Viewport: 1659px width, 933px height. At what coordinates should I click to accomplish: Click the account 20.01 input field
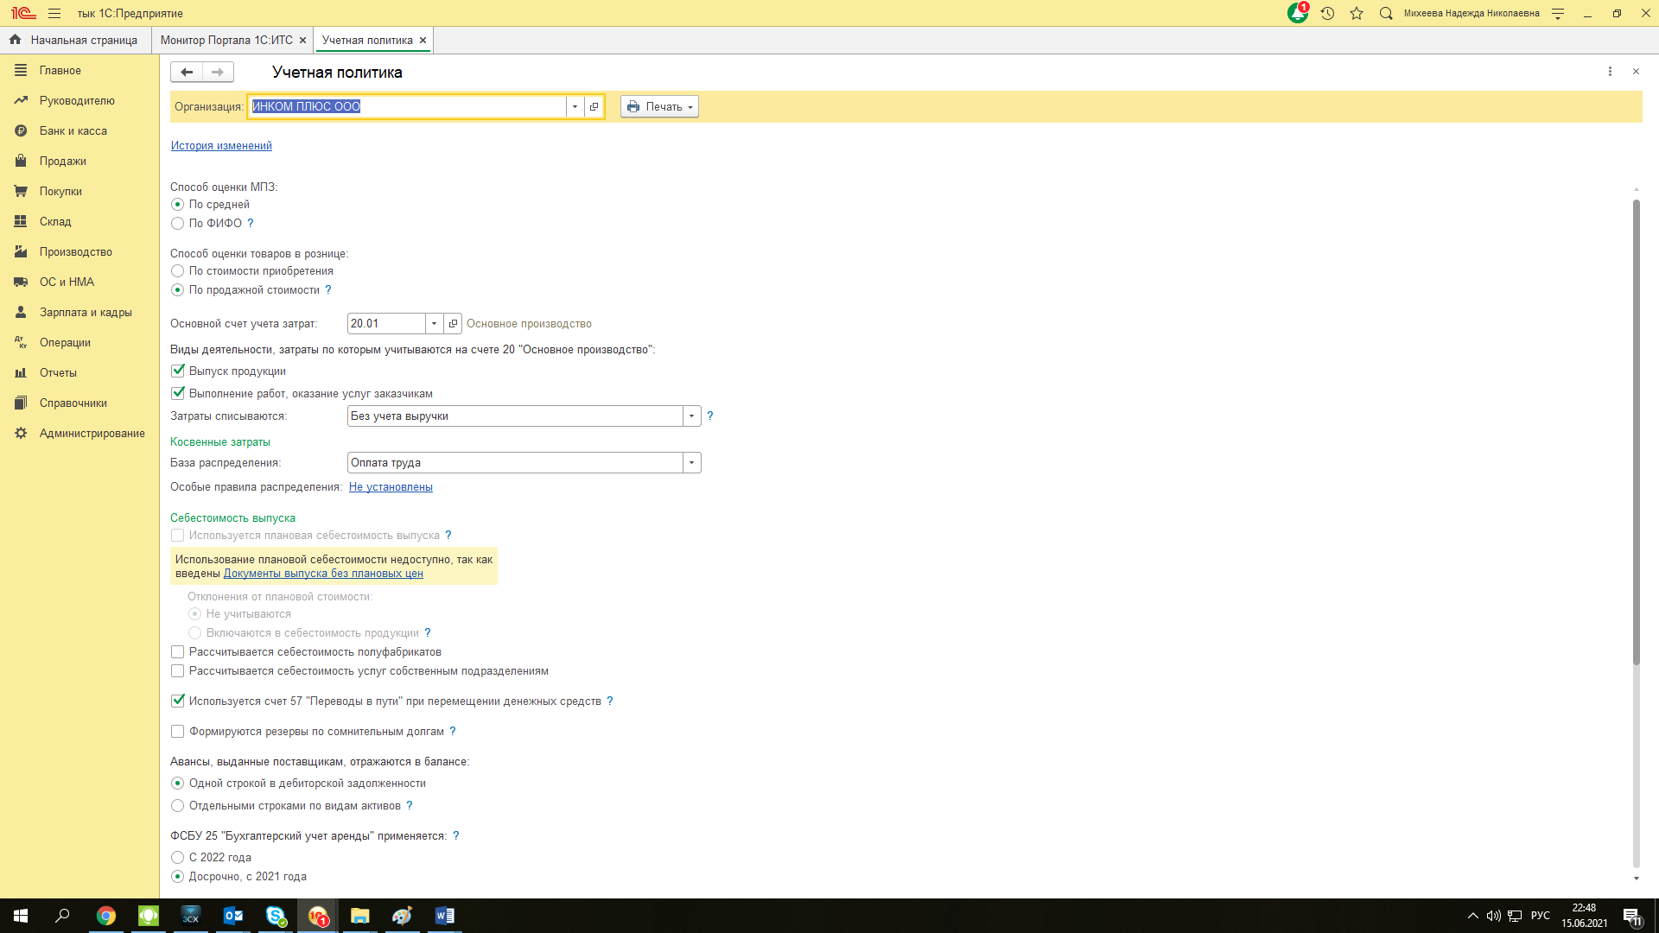coord(386,323)
